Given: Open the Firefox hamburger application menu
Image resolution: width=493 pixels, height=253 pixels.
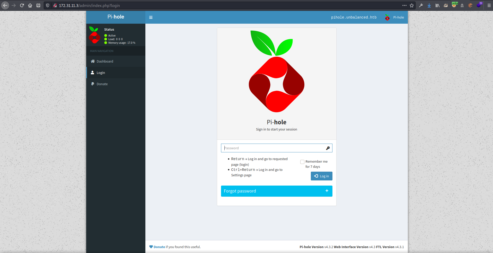Looking at the screenshot, I should (x=489, y=5).
